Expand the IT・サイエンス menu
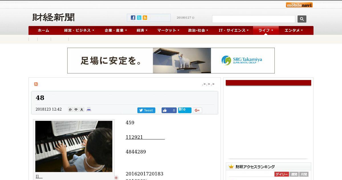Image resolution: width=342 pixels, height=180 pixels. [234, 30]
